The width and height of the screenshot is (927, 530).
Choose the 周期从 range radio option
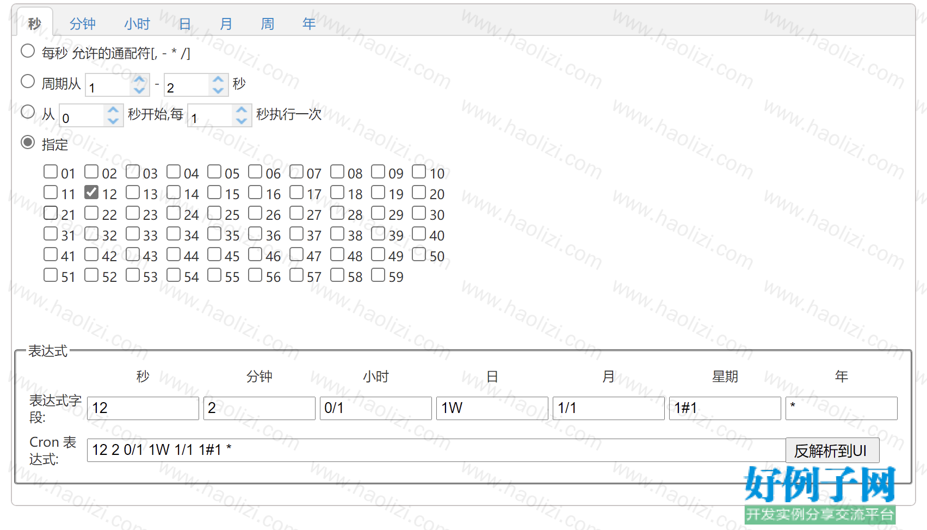(x=28, y=82)
